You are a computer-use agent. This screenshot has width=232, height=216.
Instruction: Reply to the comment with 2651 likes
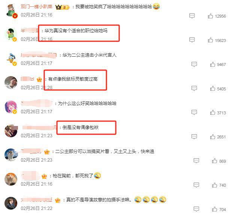[x=194, y=136]
